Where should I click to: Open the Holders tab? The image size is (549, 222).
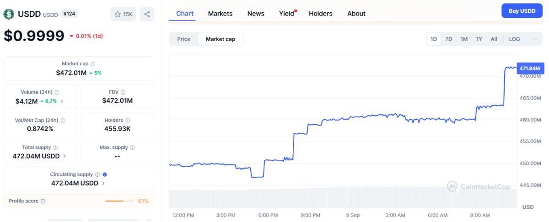(321, 13)
